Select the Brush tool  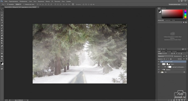pos(2,28)
